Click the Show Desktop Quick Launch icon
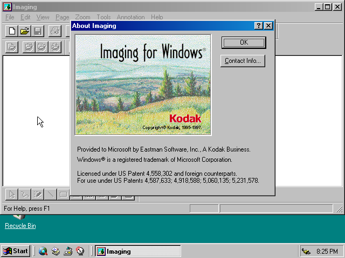 (68, 251)
